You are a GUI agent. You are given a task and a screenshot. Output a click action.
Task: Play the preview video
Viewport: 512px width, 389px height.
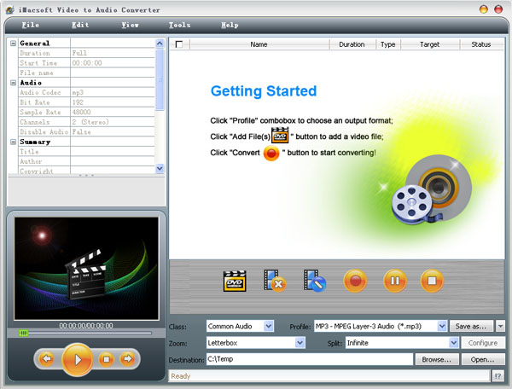tap(77, 358)
